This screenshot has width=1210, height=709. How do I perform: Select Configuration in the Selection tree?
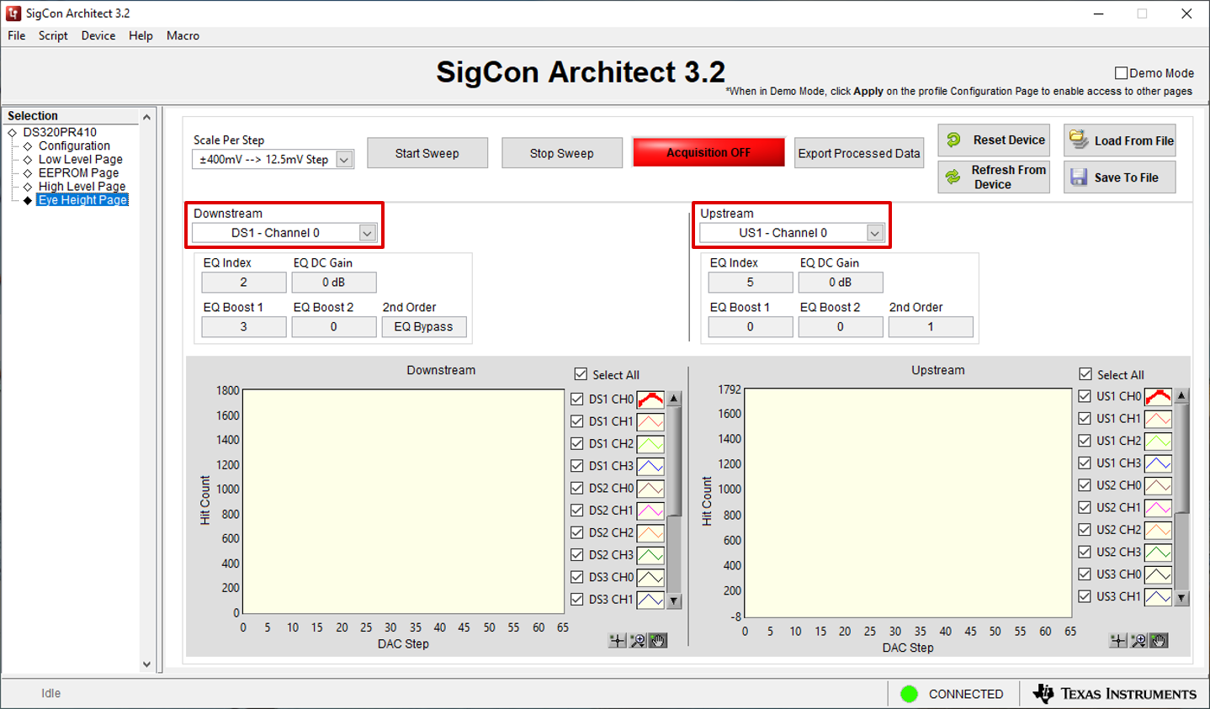coord(74,146)
